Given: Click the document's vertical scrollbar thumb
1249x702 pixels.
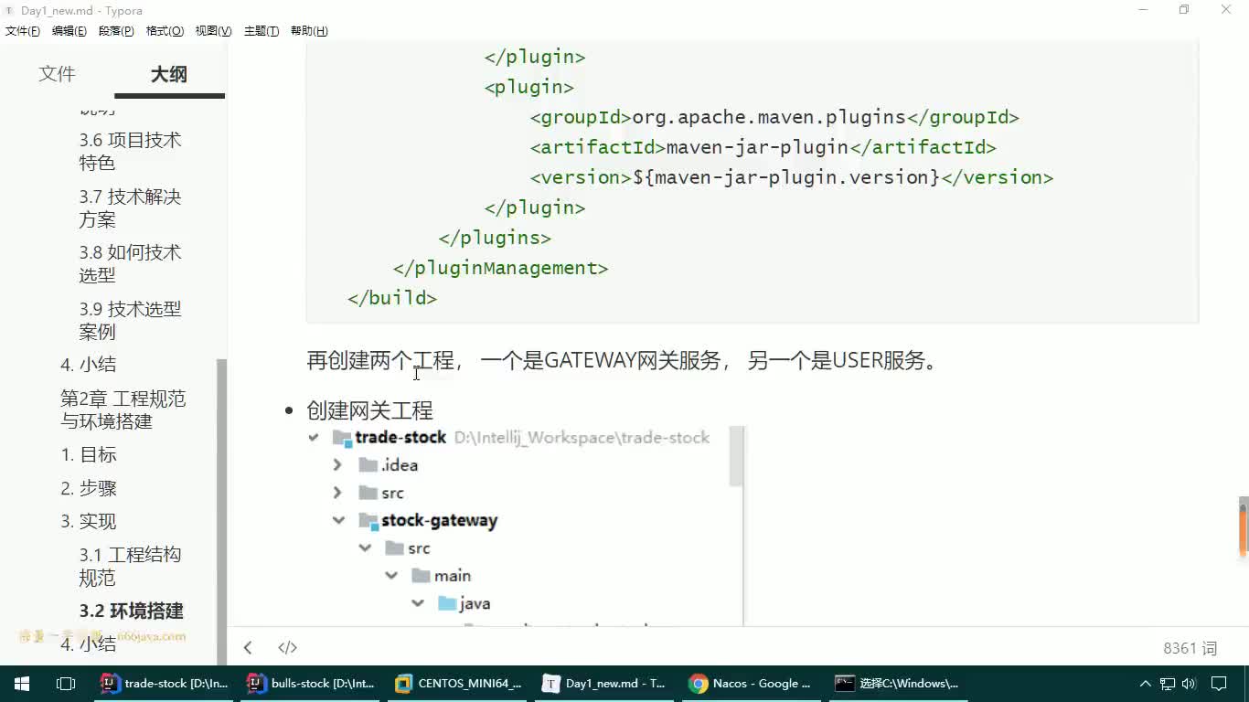Looking at the screenshot, I should [1244, 526].
